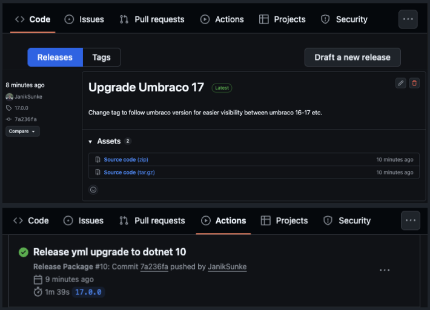Image resolution: width=430 pixels, height=310 pixels.
Task: Click the commit icon beside 7a236fa
Action: pos(8,119)
